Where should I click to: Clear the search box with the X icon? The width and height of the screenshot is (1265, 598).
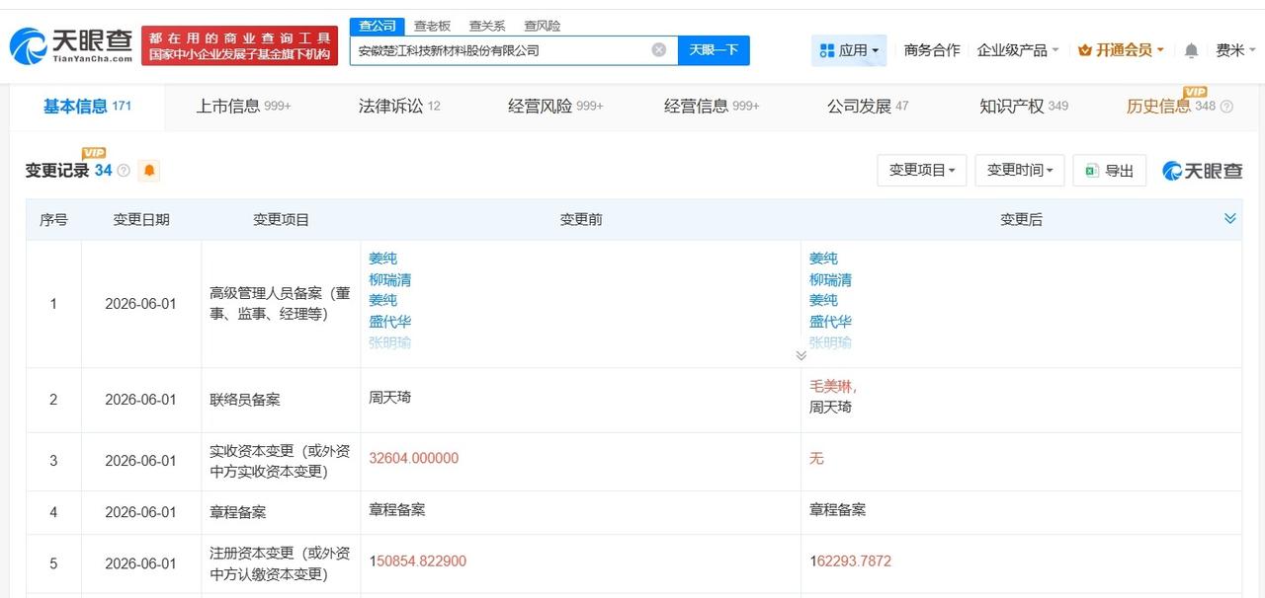659,50
